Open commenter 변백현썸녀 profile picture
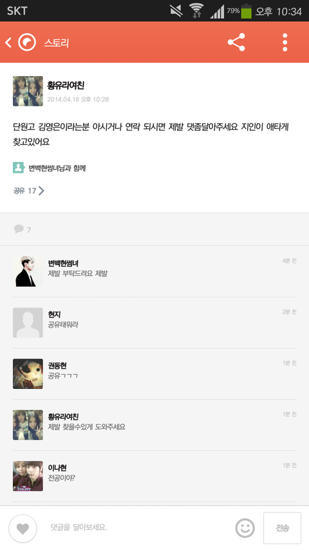 coord(28,271)
